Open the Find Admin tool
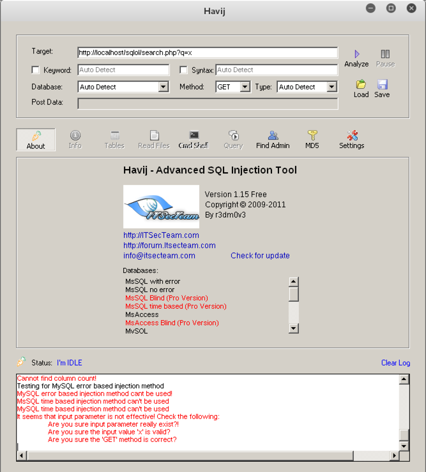426x472 pixels. pos(273,140)
